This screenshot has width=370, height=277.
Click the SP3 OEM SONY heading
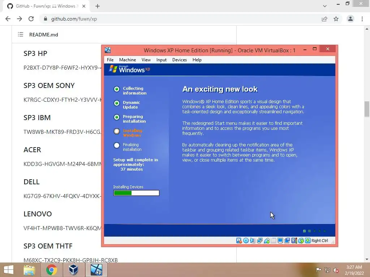pyautogui.click(x=49, y=85)
